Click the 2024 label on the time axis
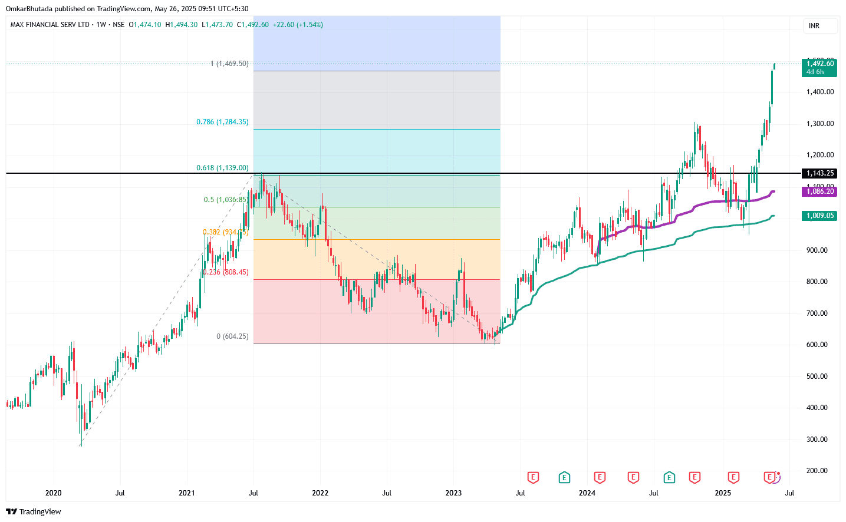846x522 pixels. click(587, 493)
